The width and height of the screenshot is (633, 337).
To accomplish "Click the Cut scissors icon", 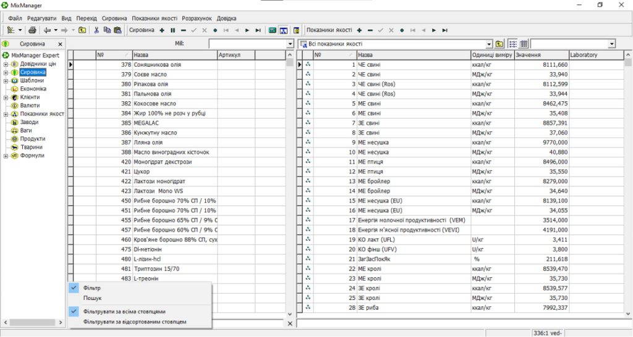I will click(96, 30).
